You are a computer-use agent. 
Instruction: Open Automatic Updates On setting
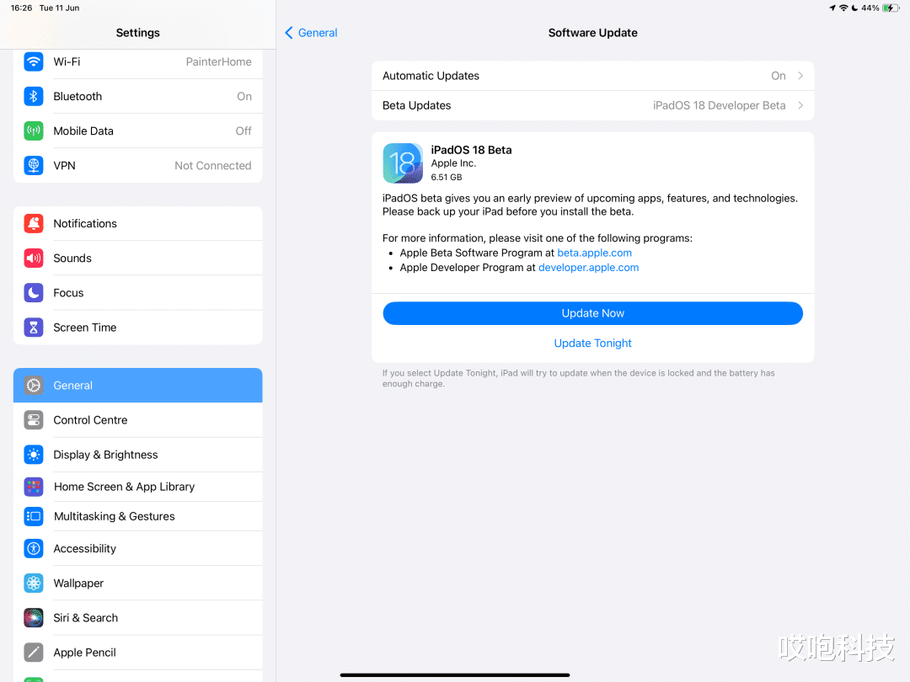tap(592, 76)
